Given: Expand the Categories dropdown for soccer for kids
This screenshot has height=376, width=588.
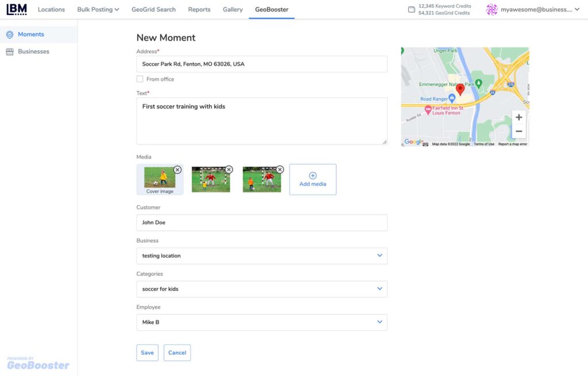Looking at the screenshot, I should coord(380,289).
